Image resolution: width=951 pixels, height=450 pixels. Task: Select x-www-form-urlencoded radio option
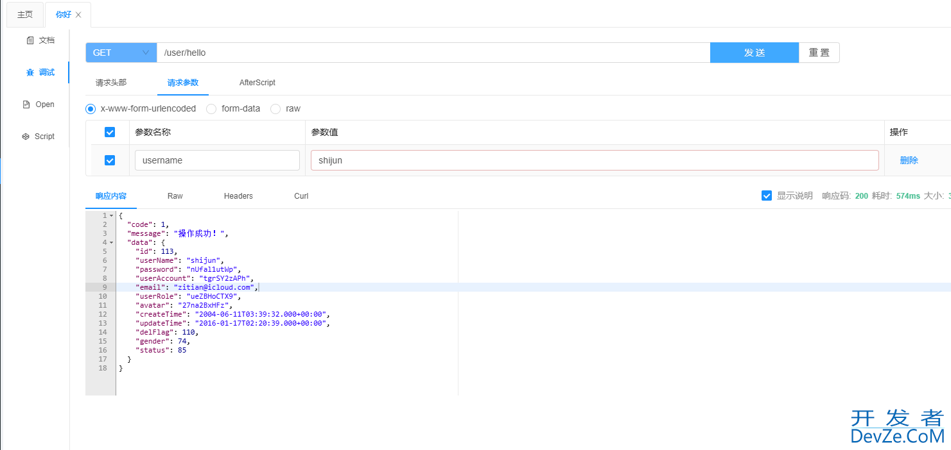(x=91, y=109)
